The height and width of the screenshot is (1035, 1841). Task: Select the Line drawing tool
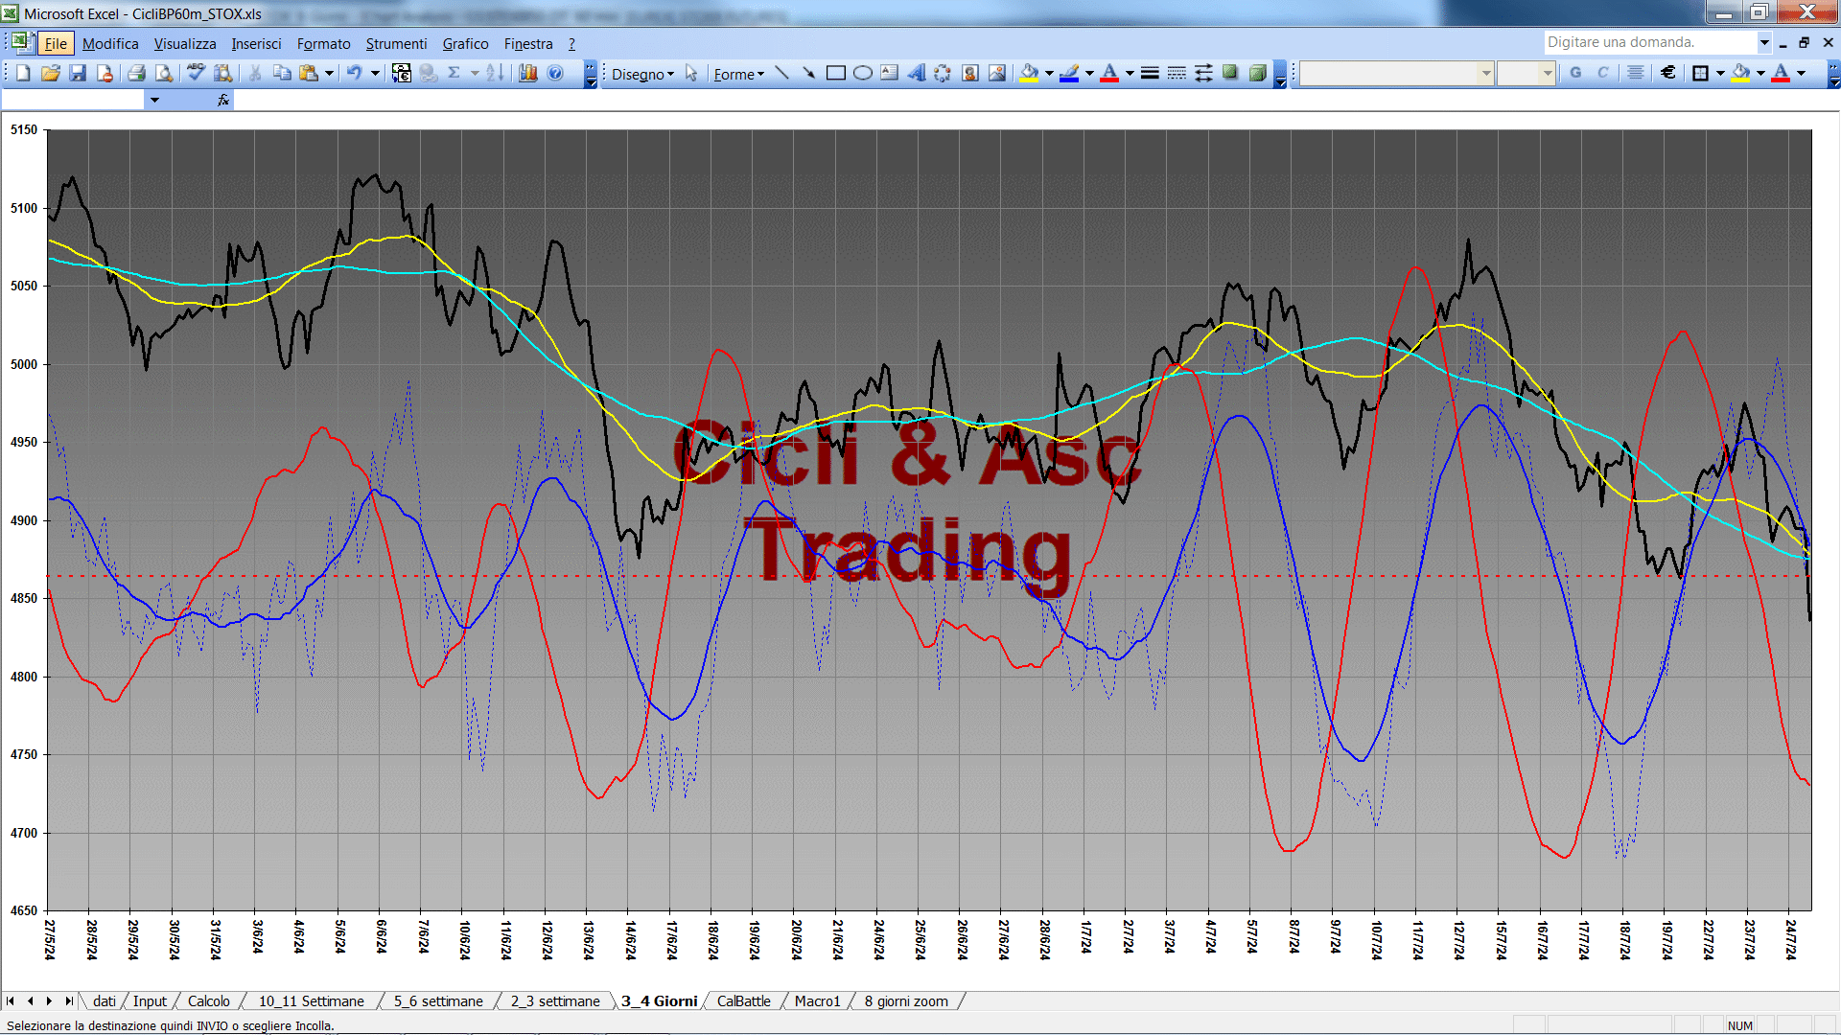(781, 73)
